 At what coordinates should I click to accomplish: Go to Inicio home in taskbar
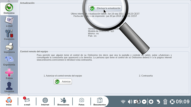9,101
